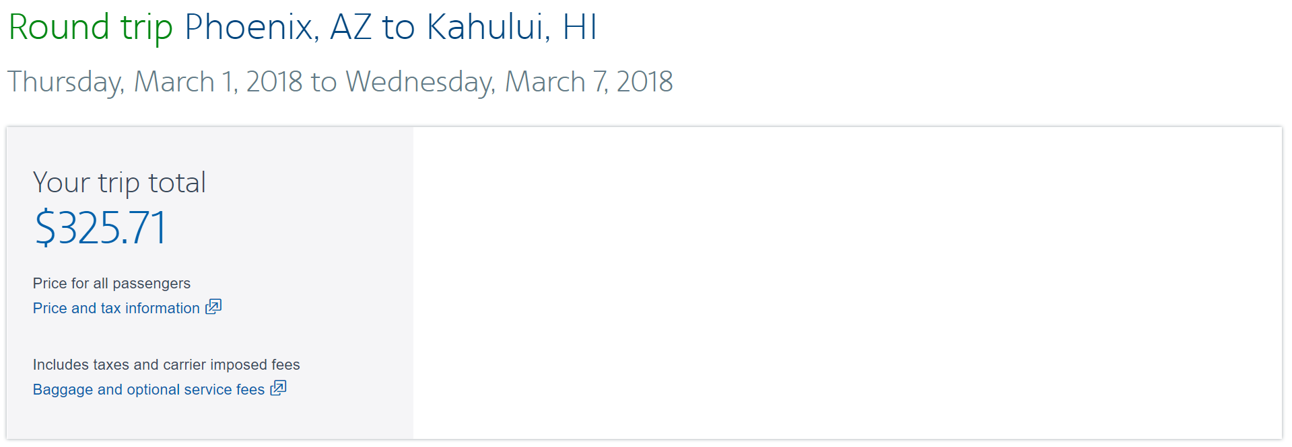This screenshot has height=447, width=1292.
Task: Click the word "to" between the dates
Action: [323, 82]
